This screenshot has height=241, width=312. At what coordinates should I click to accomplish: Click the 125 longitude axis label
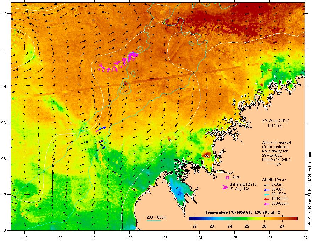click(234, 237)
